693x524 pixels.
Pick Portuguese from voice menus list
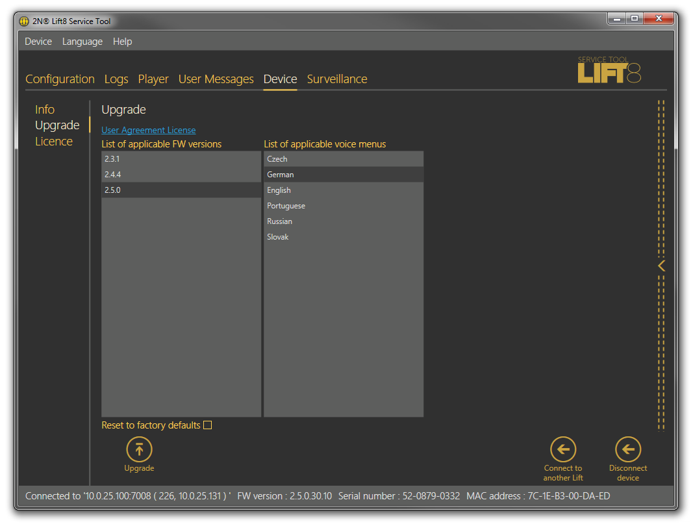(344, 206)
